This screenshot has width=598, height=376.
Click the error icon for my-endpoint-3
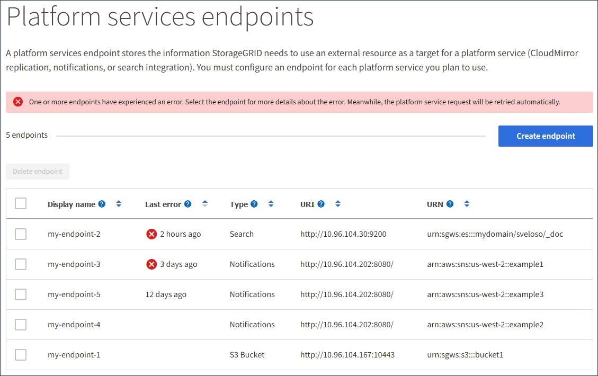point(151,264)
